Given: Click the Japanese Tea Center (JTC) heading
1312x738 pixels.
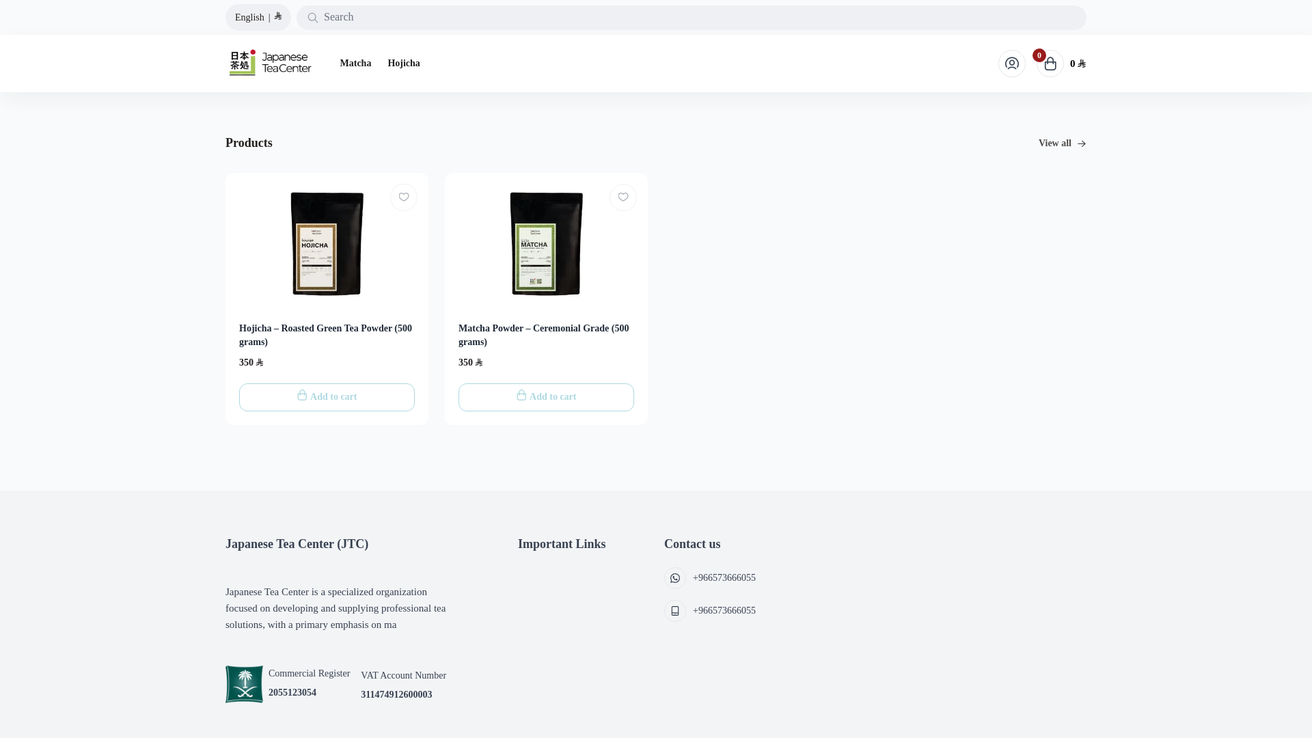Looking at the screenshot, I should [x=297, y=544].
